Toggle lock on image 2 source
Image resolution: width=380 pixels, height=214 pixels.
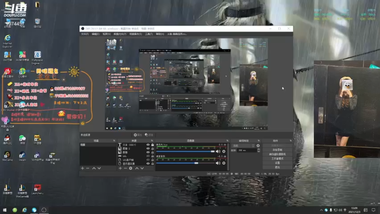tap(152, 148)
